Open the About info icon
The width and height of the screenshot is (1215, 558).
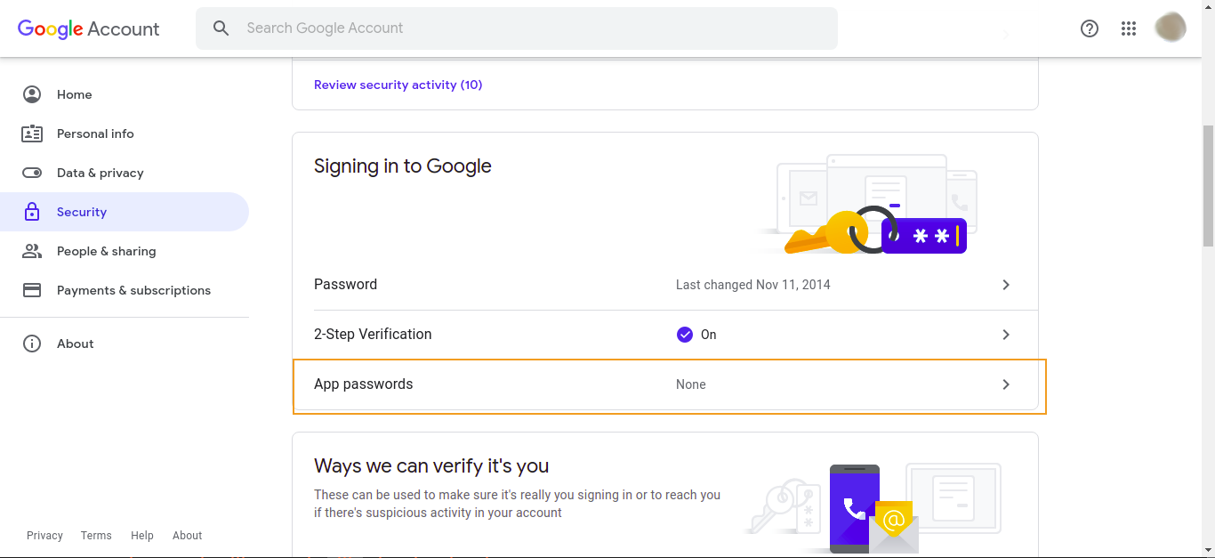point(32,344)
